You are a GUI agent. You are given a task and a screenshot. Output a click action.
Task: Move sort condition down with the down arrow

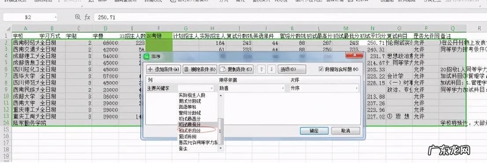[x=271, y=69]
